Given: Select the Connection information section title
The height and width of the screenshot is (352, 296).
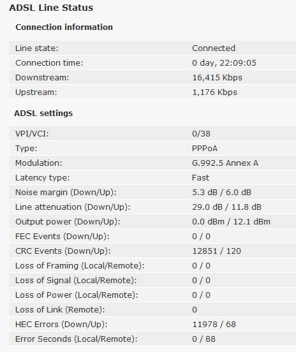Looking at the screenshot, I should (x=64, y=27).
